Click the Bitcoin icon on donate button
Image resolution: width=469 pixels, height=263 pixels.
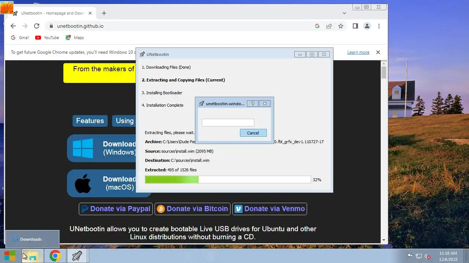coord(160,209)
